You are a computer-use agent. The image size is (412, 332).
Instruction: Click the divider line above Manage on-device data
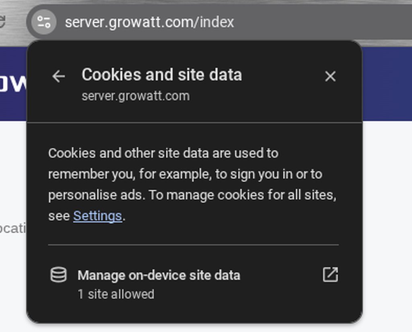193,244
